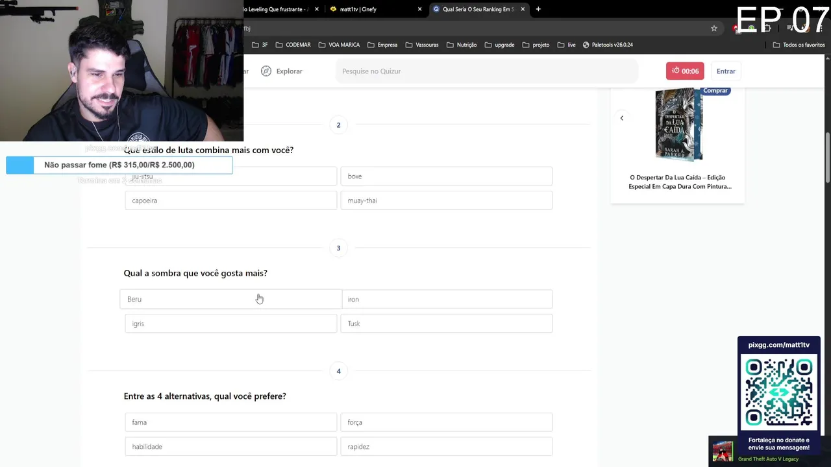Click question text 'Qual a sombra que você gosta mais?'
Image resolution: width=831 pixels, height=467 pixels.
pos(195,273)
